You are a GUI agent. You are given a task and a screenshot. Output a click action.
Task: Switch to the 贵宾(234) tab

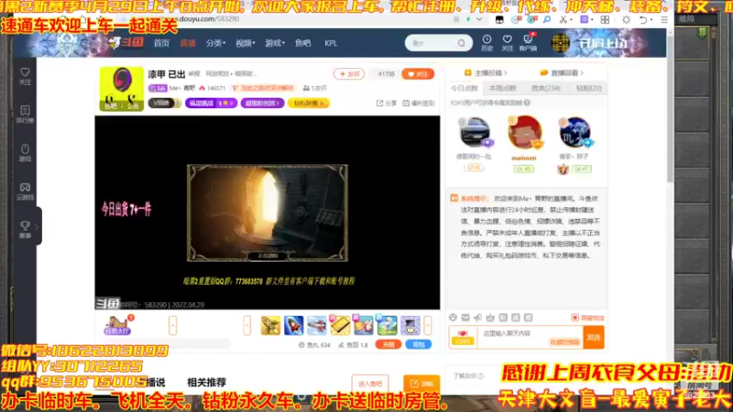(545, 88)
